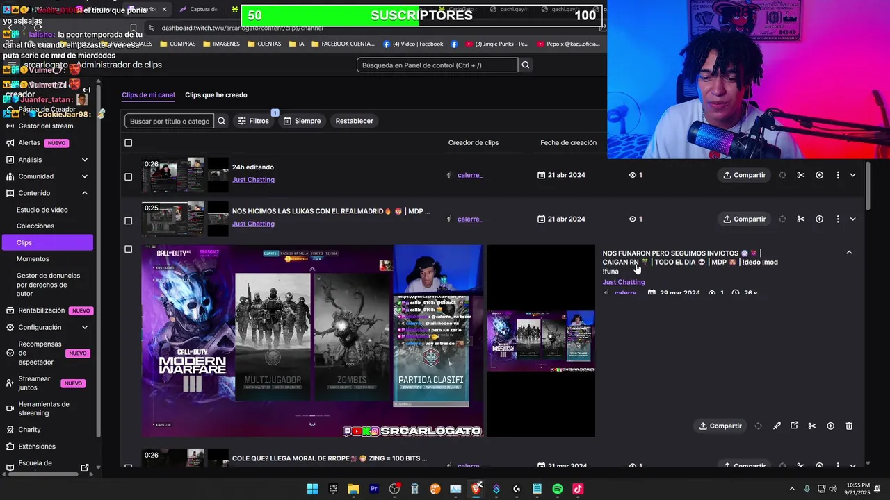Check the 'NOS FUNARON' expanded clip checkbox
890x500 pixels.
pyautogui.click(x=128, y=249)
